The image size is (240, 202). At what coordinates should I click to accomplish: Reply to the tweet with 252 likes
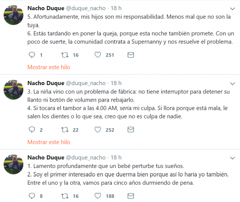32,130
